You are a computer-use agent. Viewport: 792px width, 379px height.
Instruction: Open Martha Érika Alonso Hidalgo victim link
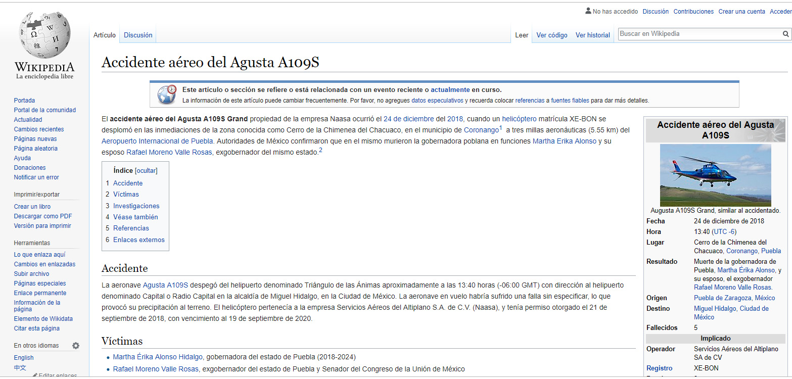pos(158,357)
